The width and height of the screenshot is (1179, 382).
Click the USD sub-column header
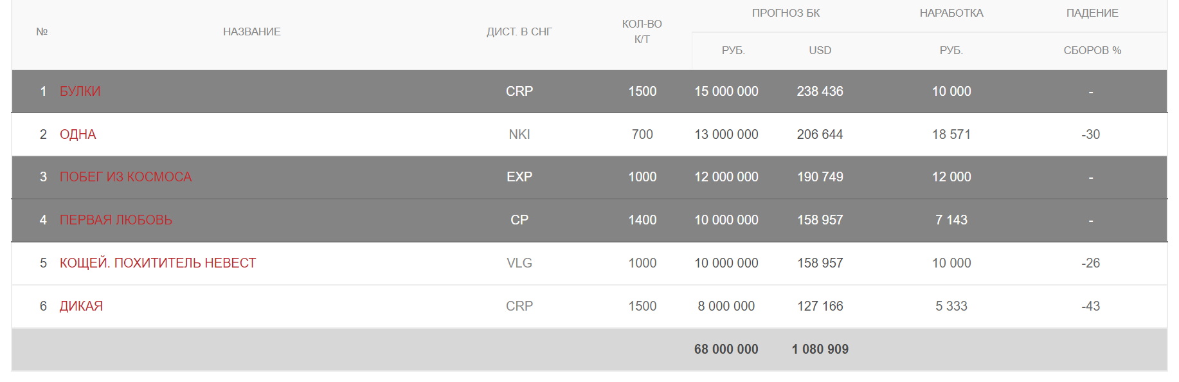click(820, 50)
